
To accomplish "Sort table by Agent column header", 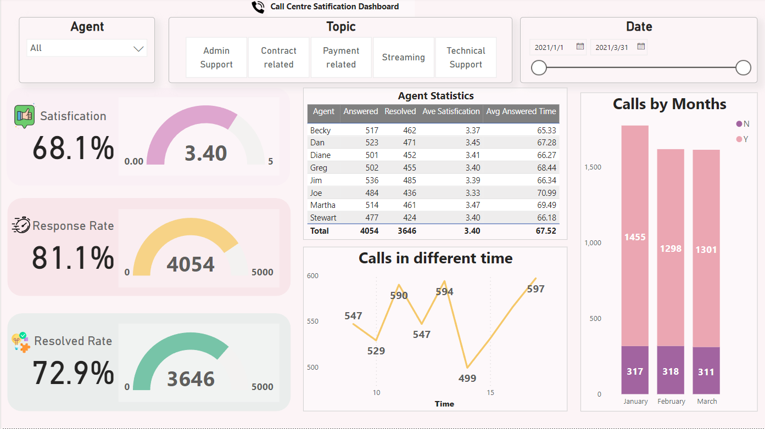I will [323, 111].
